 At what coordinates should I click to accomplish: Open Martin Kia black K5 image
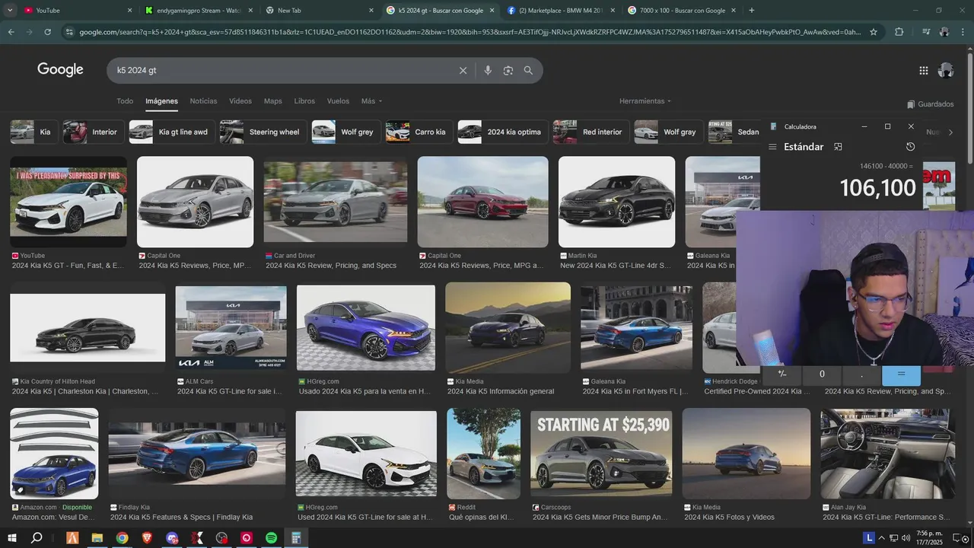point(616,202)
